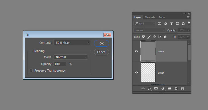Expand the layer Opacity dropdown arrow
Screen dimensions: 208x110
point(188,30)
